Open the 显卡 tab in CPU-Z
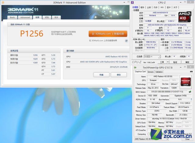The height and width of the screenshot is (143, 195). pyautogui.click(x=168, y=7)
